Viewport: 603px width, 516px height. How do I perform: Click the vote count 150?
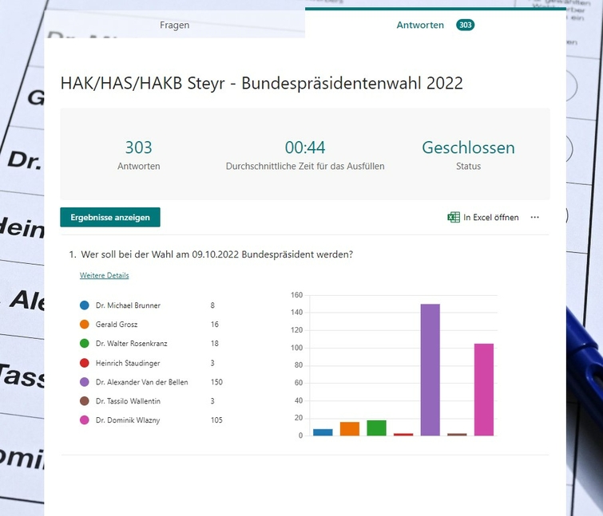point(216,382)
